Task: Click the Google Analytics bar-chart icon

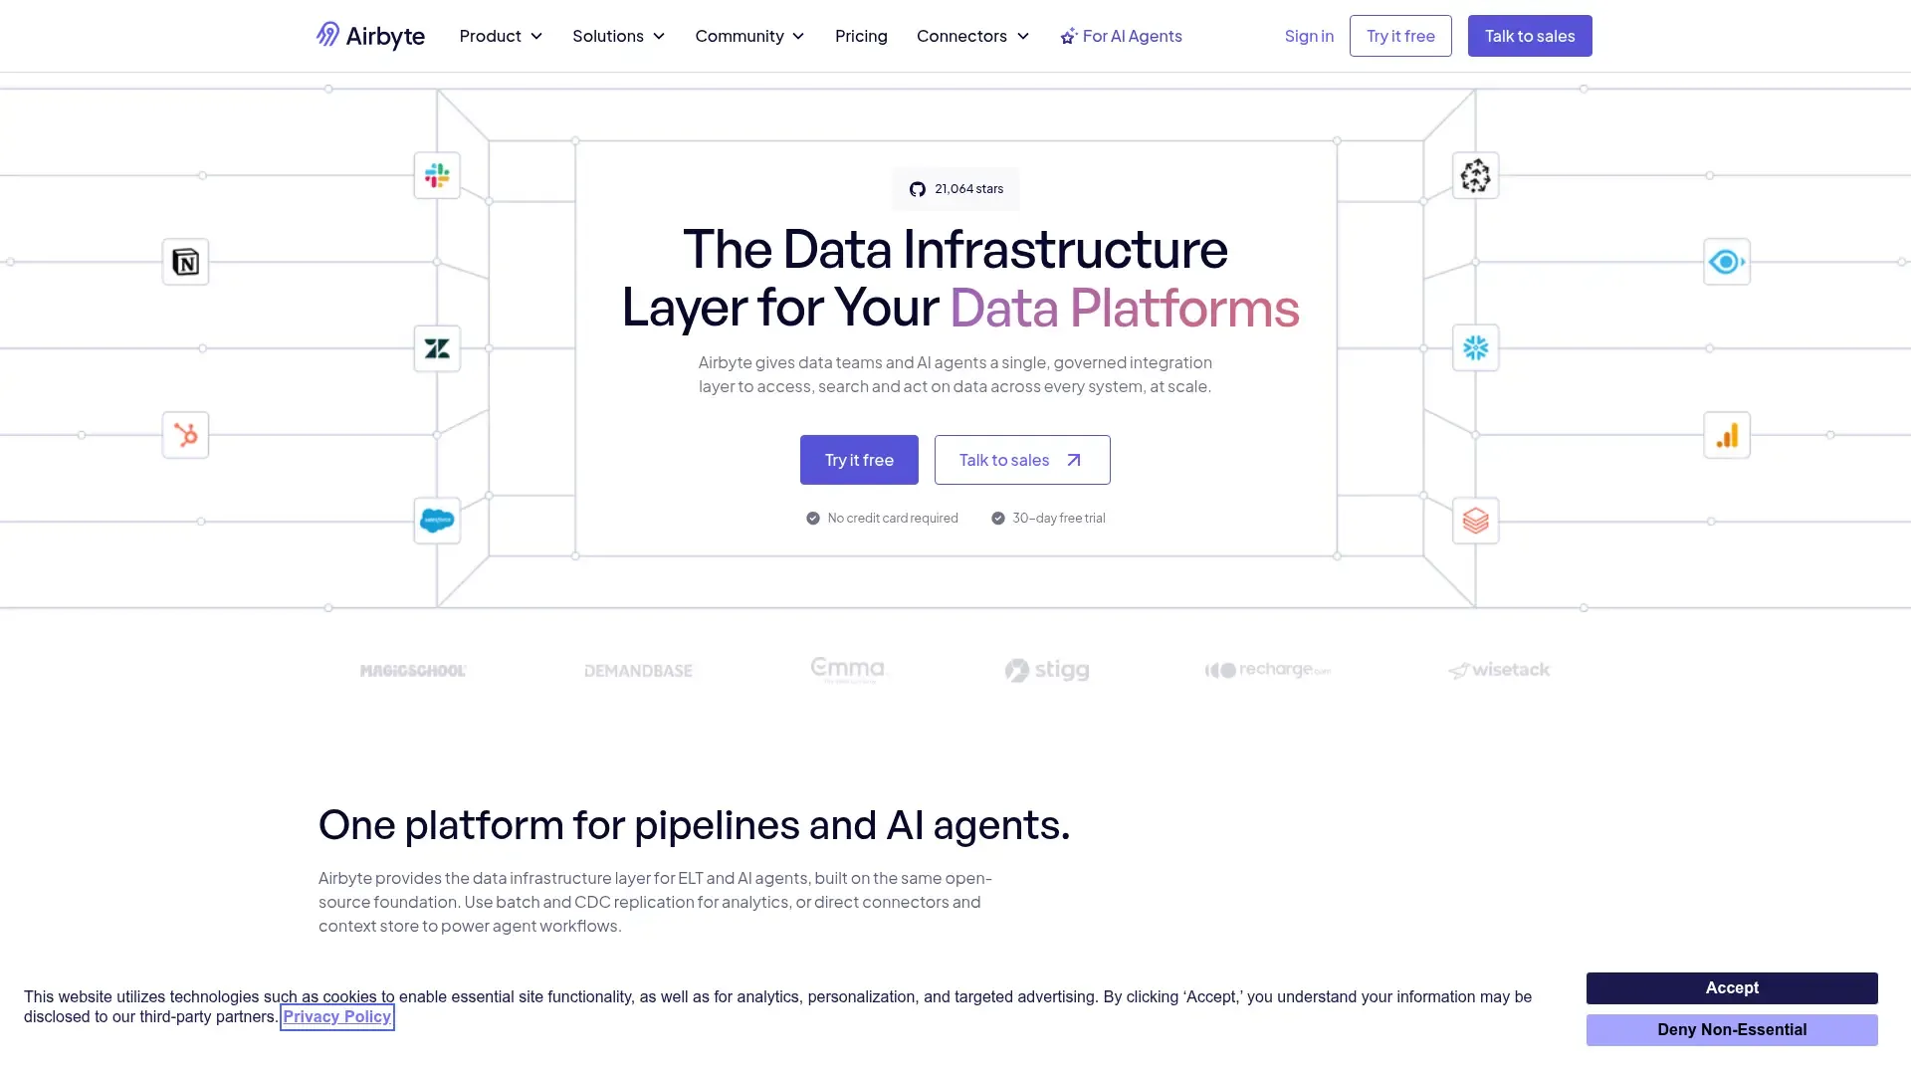Action: [1726, 435]
